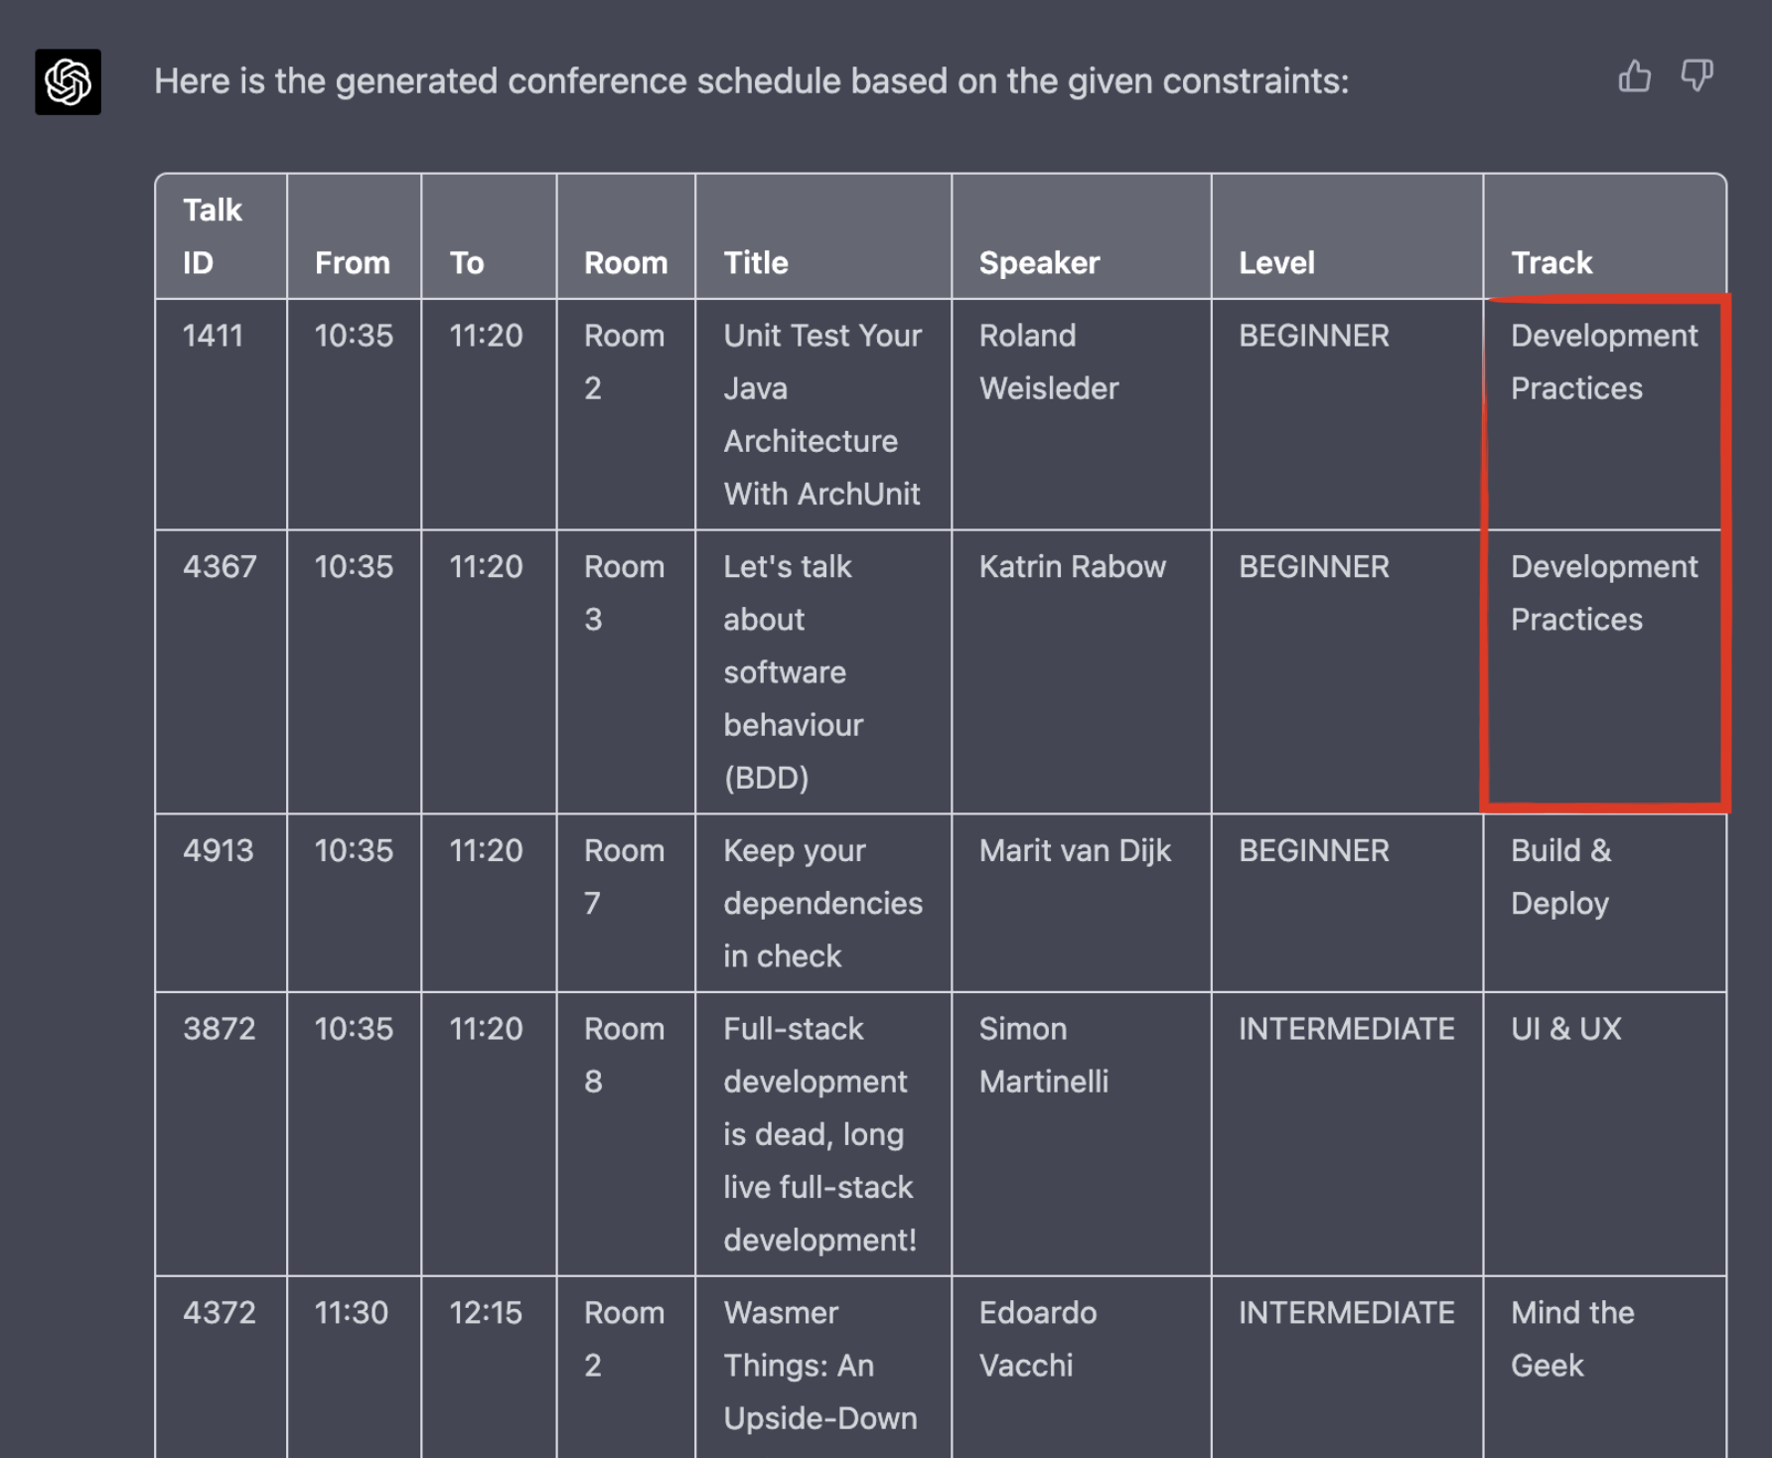Select the Let's talk about software behaviour title
Image resolution: width=1772 pixels, height=1458 pixels.
pyautogui.click(x=793, y=671)
